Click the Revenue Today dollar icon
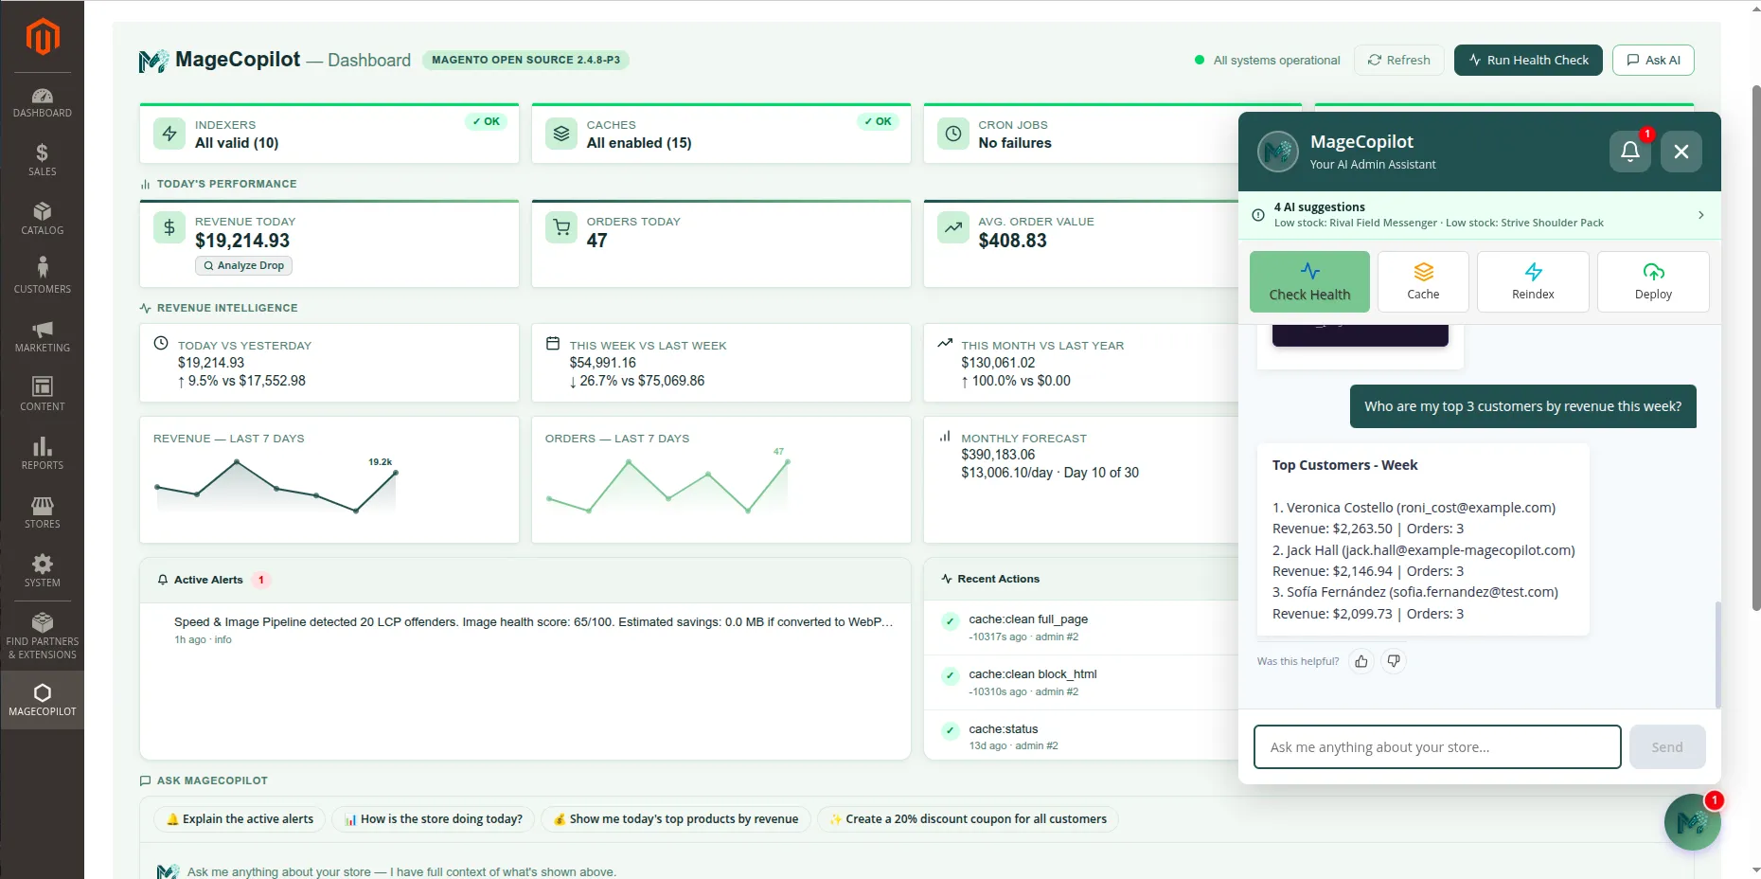1761x879 pixels. pos(169,227)
